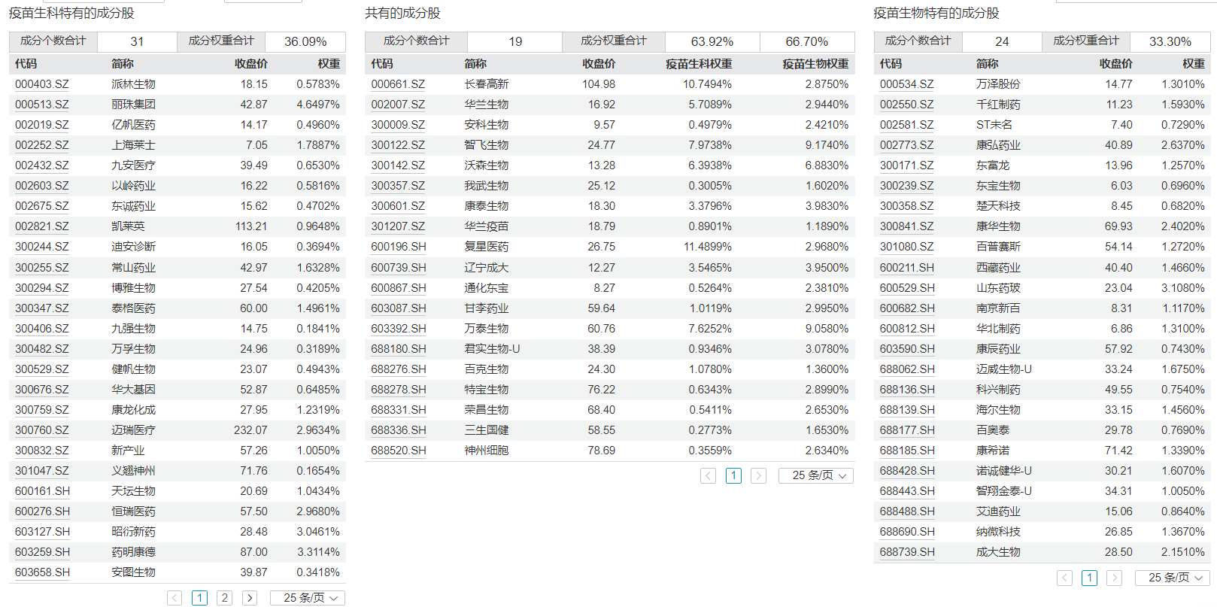Click closing price 232.07

pos(250,430)
